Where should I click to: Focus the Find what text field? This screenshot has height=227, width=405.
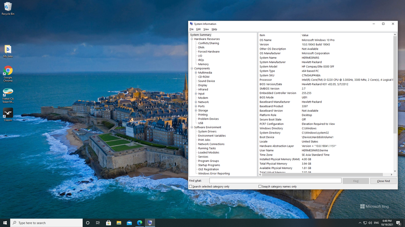coord(275,181)
